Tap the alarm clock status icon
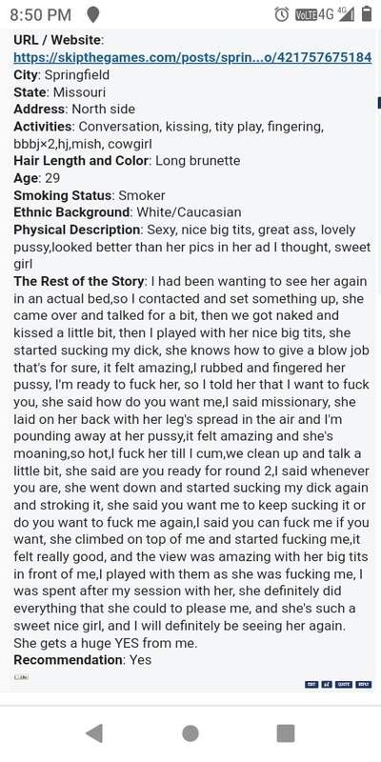 point(282,14)
